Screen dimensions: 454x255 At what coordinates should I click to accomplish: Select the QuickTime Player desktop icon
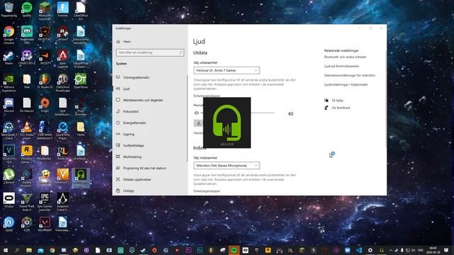coord(62,130)
